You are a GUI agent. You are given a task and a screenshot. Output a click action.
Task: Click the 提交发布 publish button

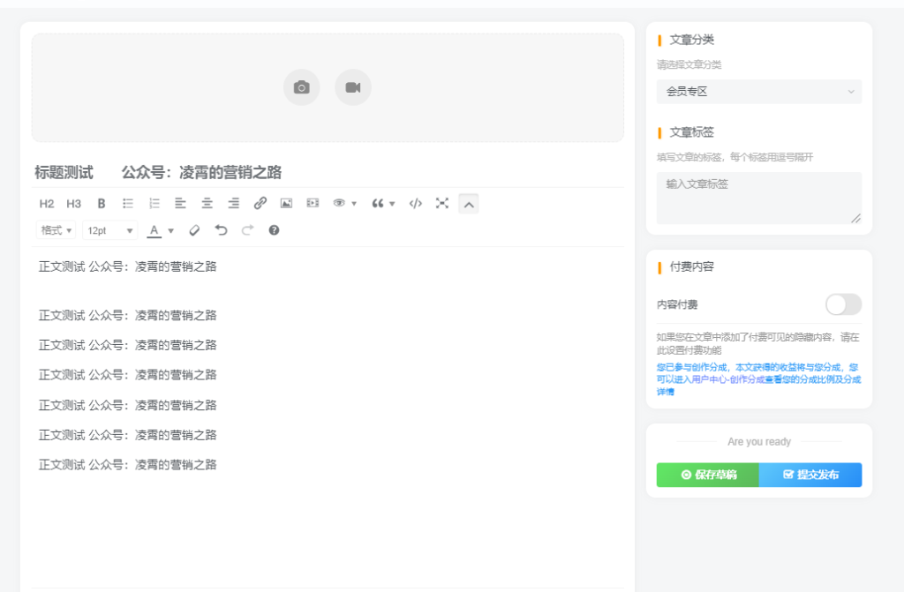810,475
